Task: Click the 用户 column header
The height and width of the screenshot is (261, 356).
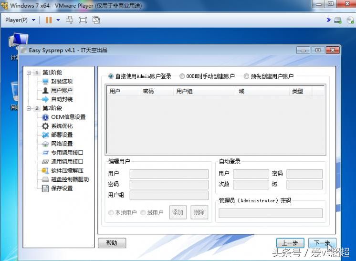Action: [x=123, y=91]
